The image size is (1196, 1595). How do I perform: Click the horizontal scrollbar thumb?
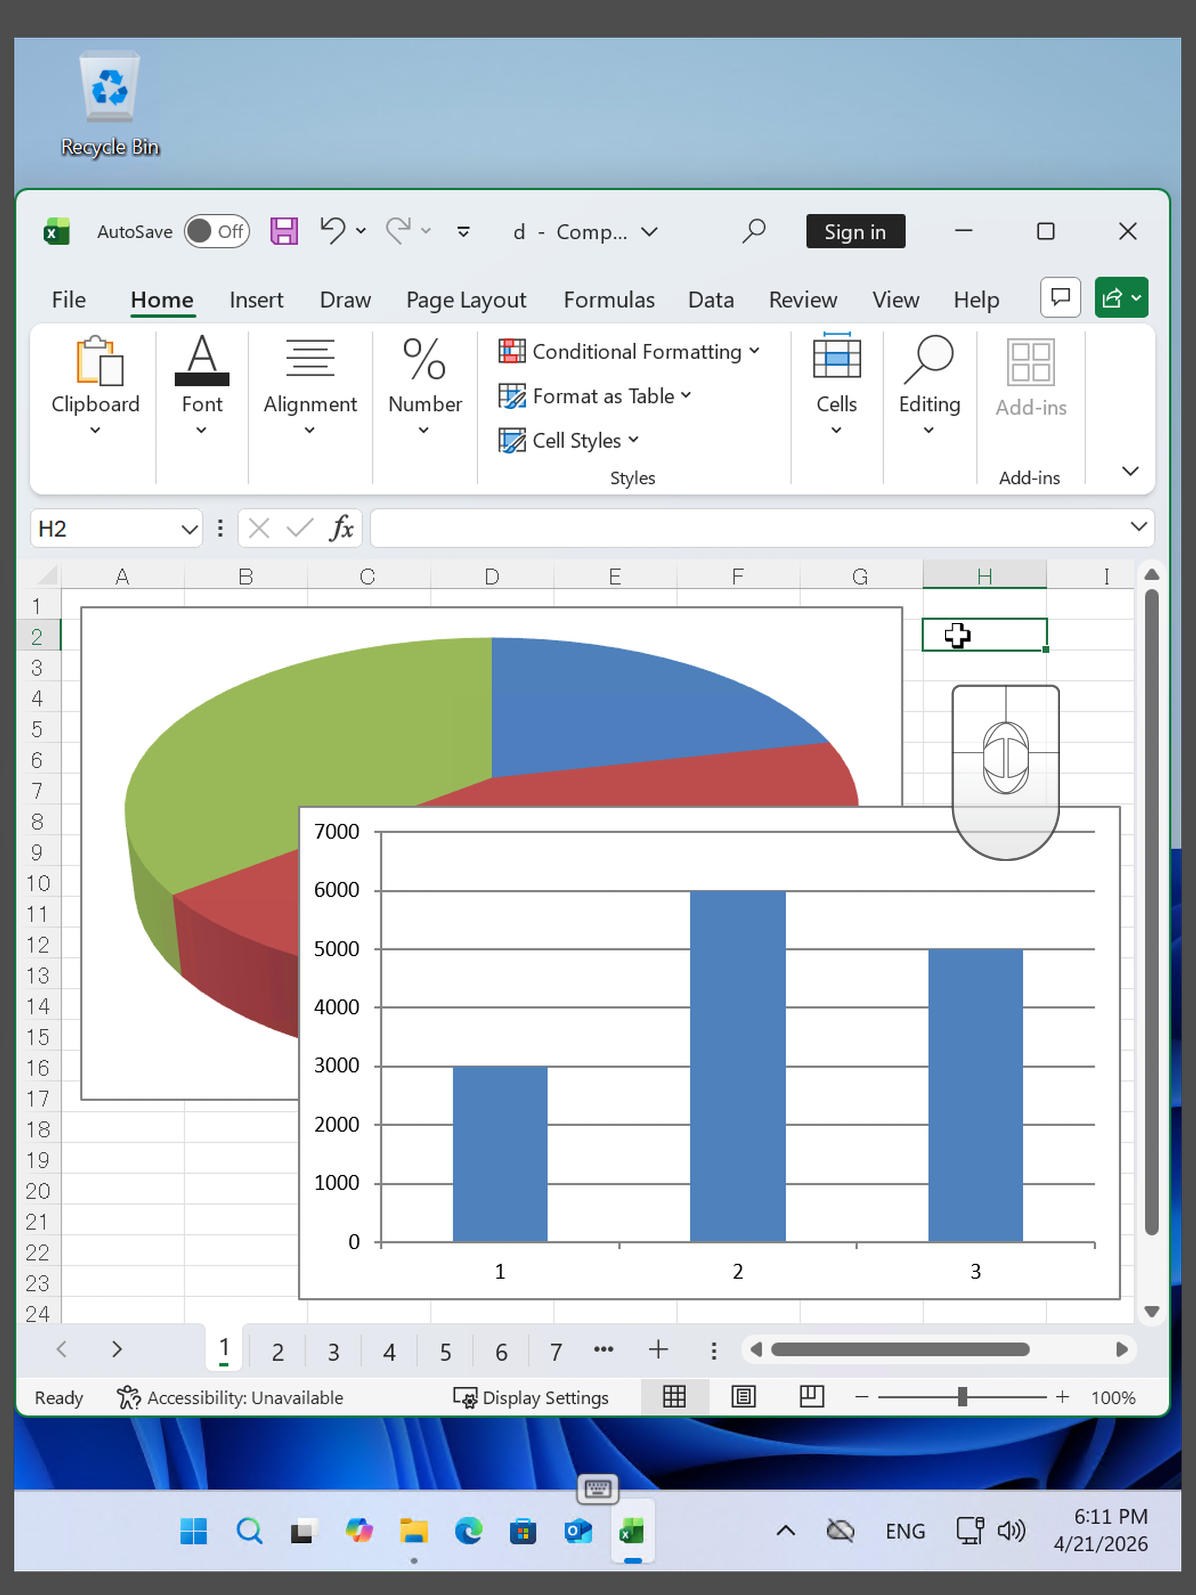[899, 1350]
